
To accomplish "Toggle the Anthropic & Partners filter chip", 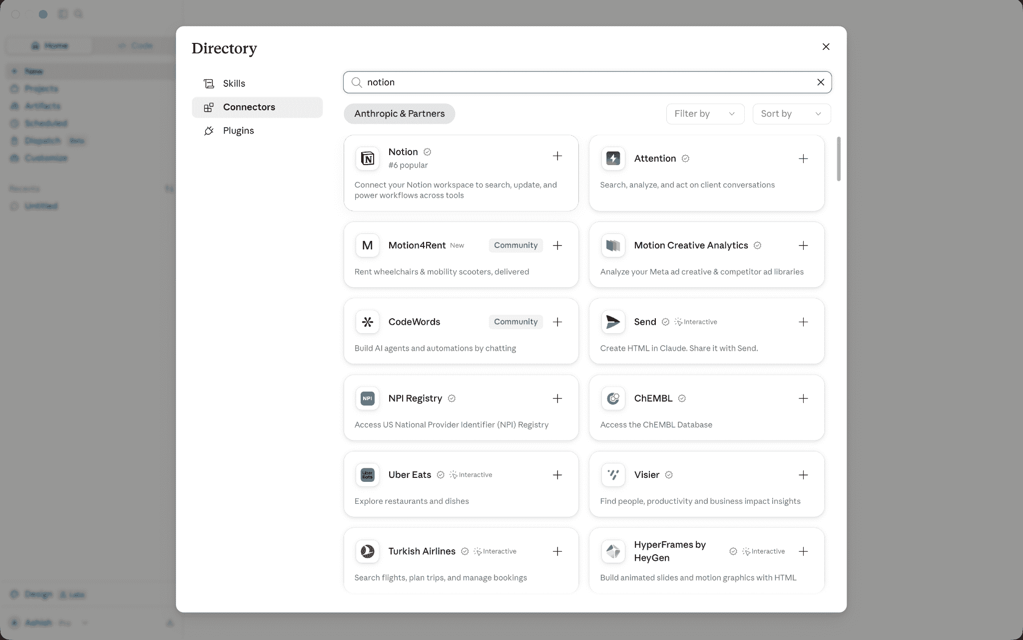I will click(399, 114).
